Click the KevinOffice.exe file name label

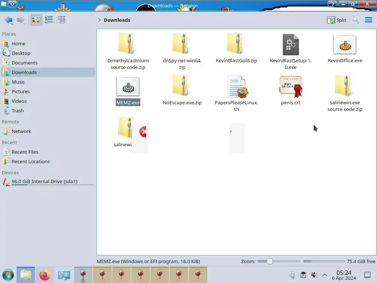click(x=345, y=61)
